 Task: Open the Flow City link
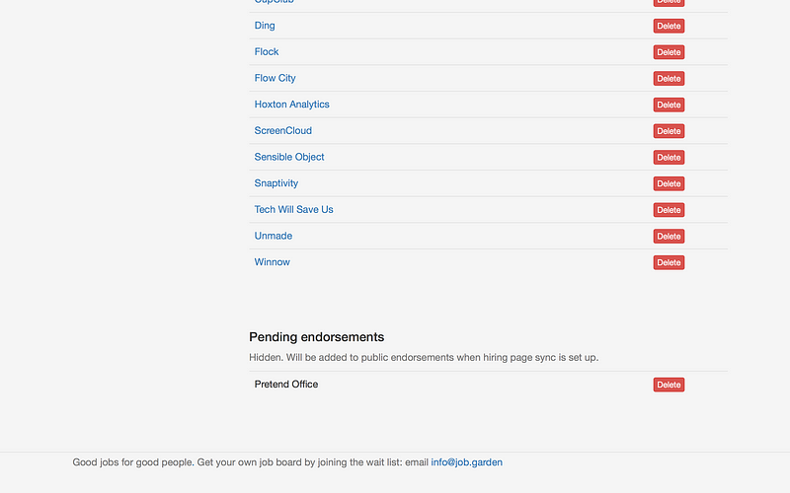(276, 78)
